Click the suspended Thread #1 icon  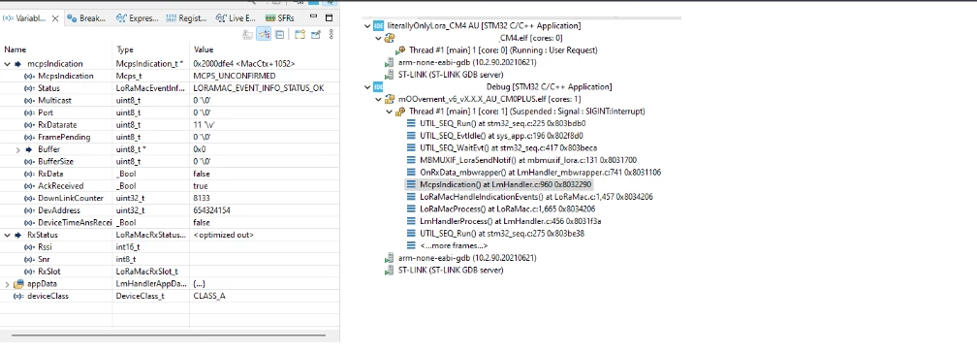coord(400,112)
